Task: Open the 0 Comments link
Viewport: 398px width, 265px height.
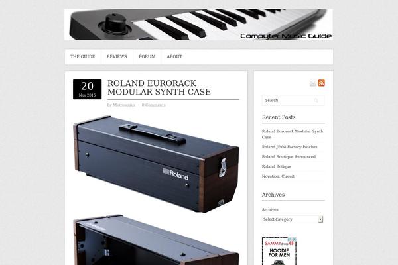Action: 154,105
